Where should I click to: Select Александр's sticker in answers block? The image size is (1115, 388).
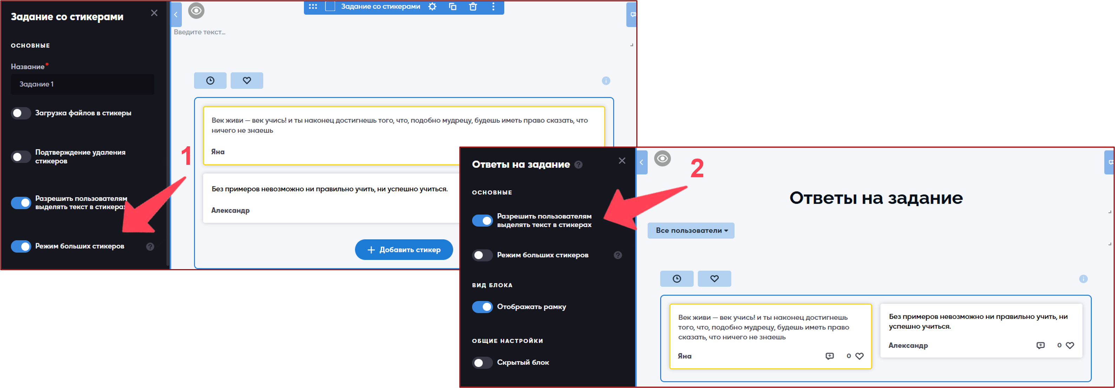(981, 330)
